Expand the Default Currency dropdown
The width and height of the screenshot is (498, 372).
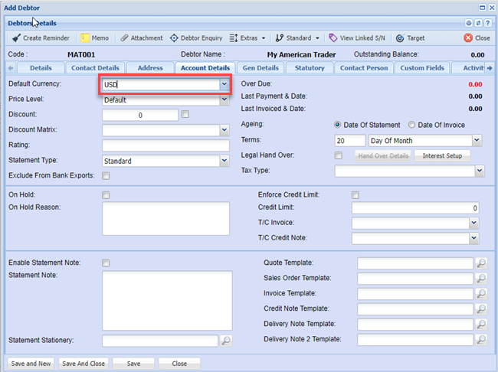[224, 84]
